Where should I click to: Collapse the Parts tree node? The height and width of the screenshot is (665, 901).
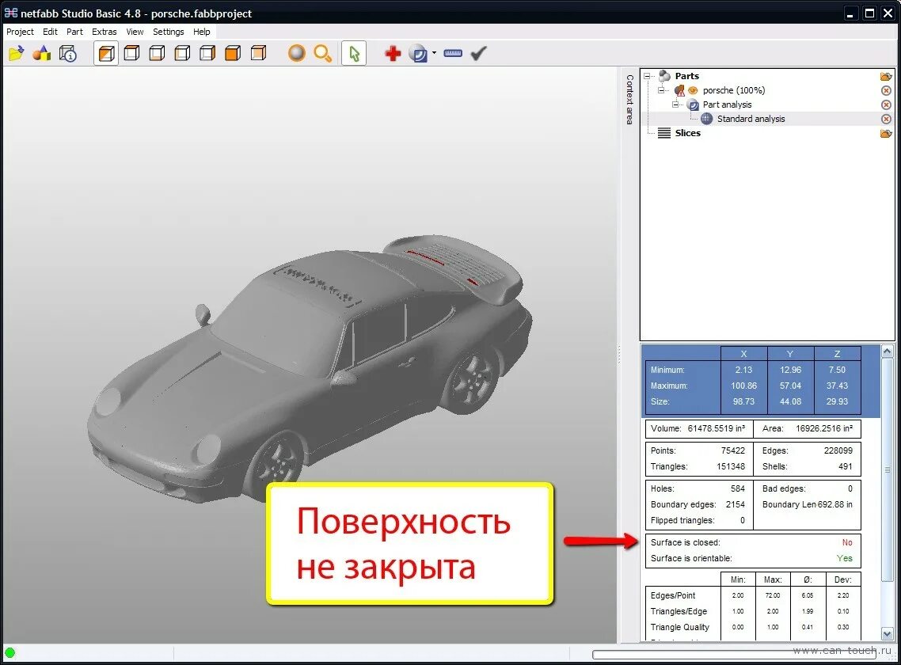pos(647,76)
